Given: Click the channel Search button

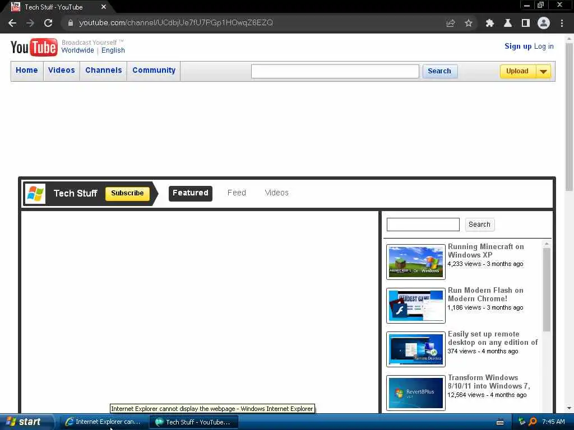Looking at the screenshot, I should click(480, 225).
